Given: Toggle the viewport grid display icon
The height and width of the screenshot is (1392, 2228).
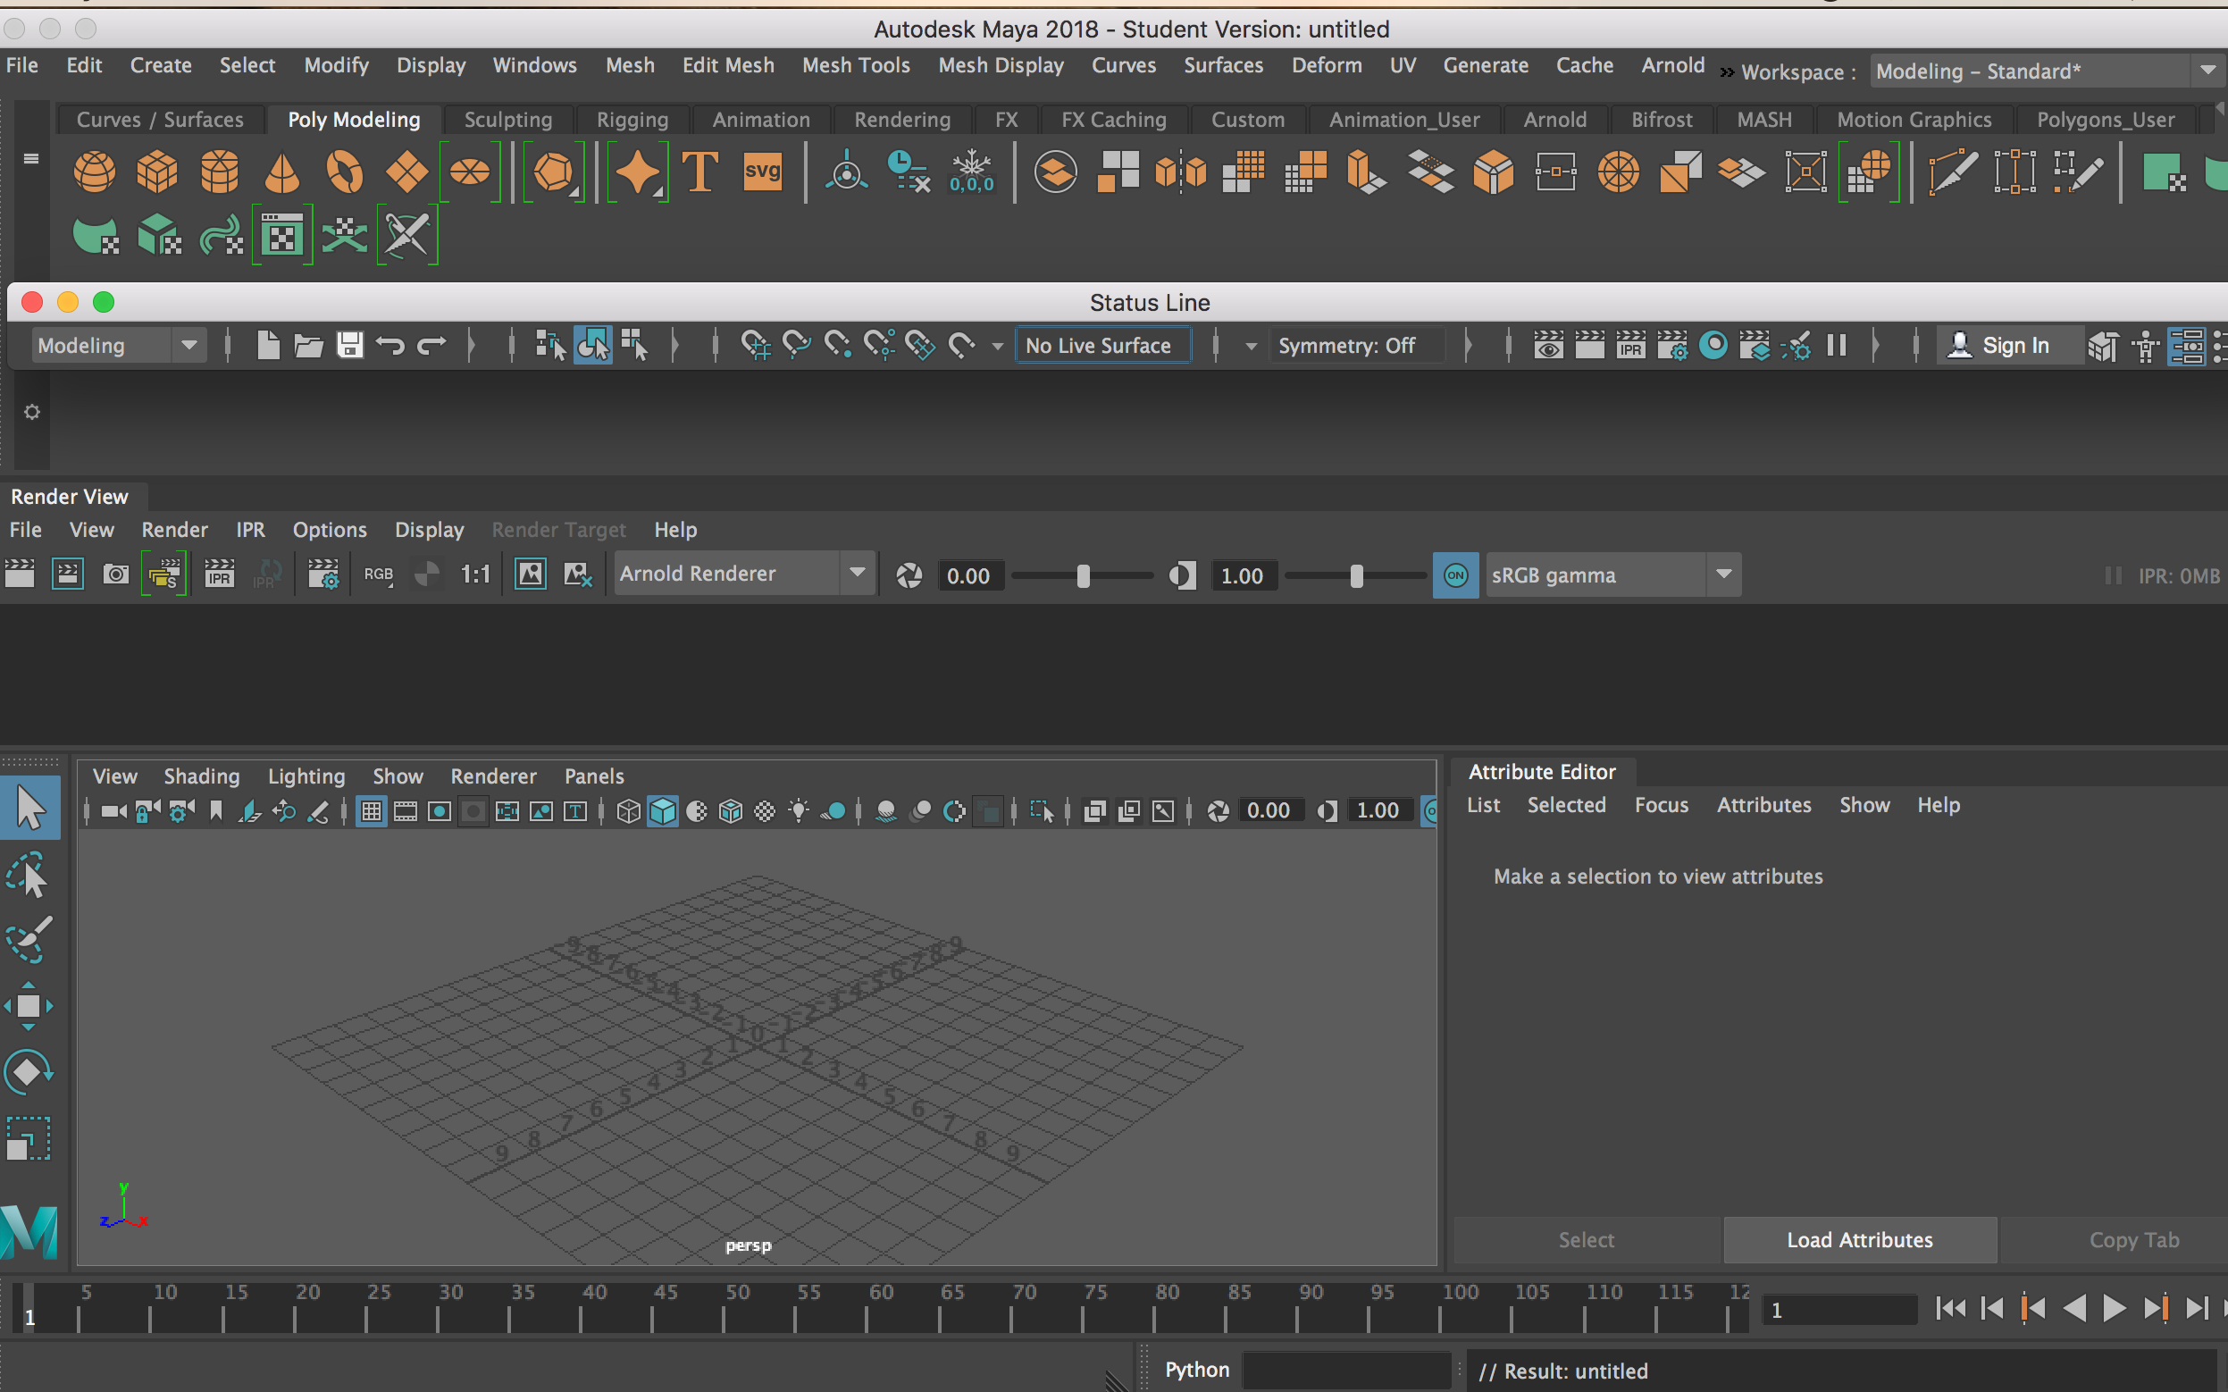Looking at the screenshot, I should click(x=371, y=811).
